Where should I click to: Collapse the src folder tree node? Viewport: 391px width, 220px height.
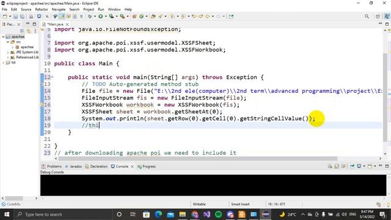8,42
